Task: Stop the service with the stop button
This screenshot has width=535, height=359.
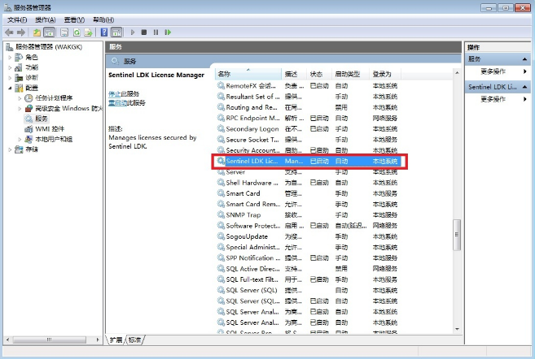Action: 144,32
